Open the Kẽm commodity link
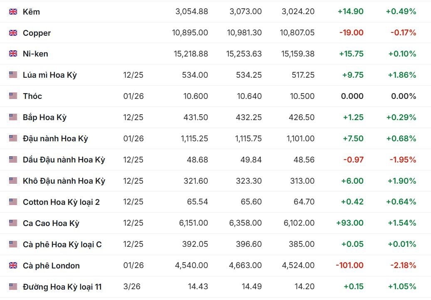This screenshot has width=431, height=300. click(x=32, y=12)
